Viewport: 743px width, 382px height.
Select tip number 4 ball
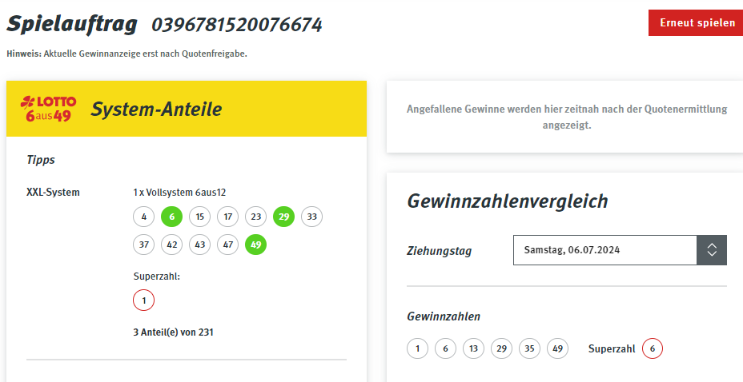click(x=143, y=217)
